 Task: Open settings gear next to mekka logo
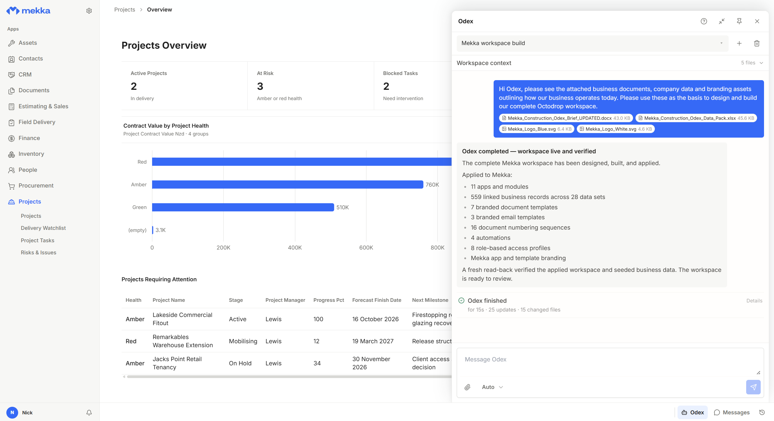tap(89, 11)
